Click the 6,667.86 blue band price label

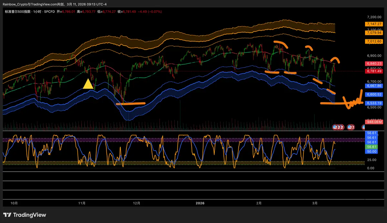(x=373, y=86)
